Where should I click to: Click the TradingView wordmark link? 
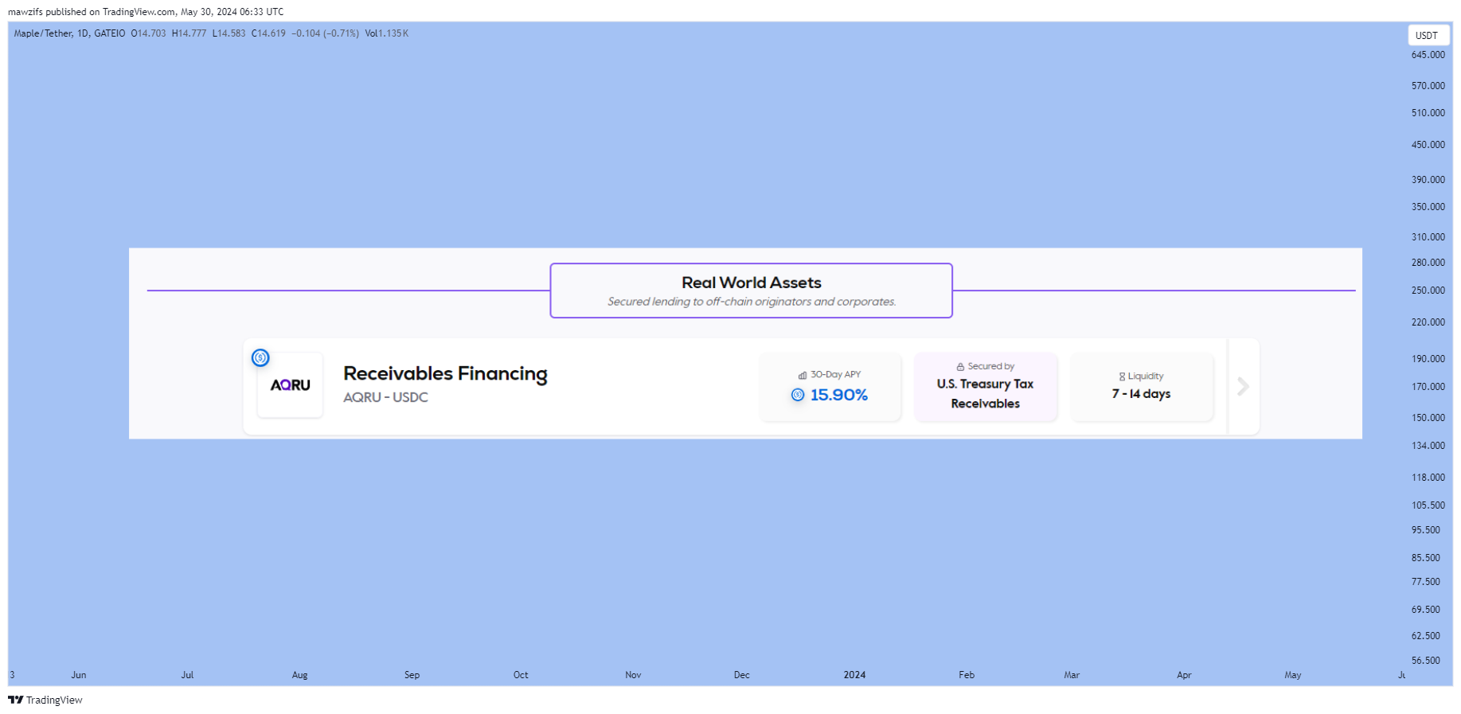coord(54,700)
